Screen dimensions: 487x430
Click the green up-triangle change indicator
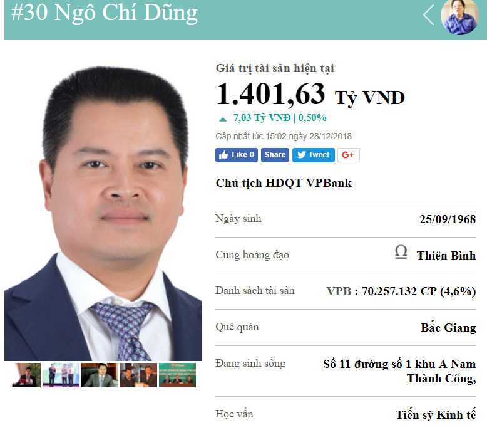223,119
